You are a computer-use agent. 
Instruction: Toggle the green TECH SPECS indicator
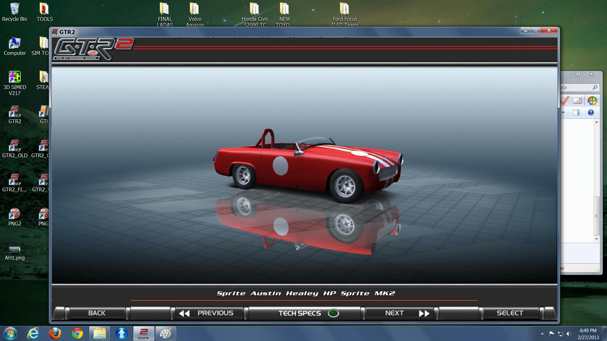click(333, 313)
